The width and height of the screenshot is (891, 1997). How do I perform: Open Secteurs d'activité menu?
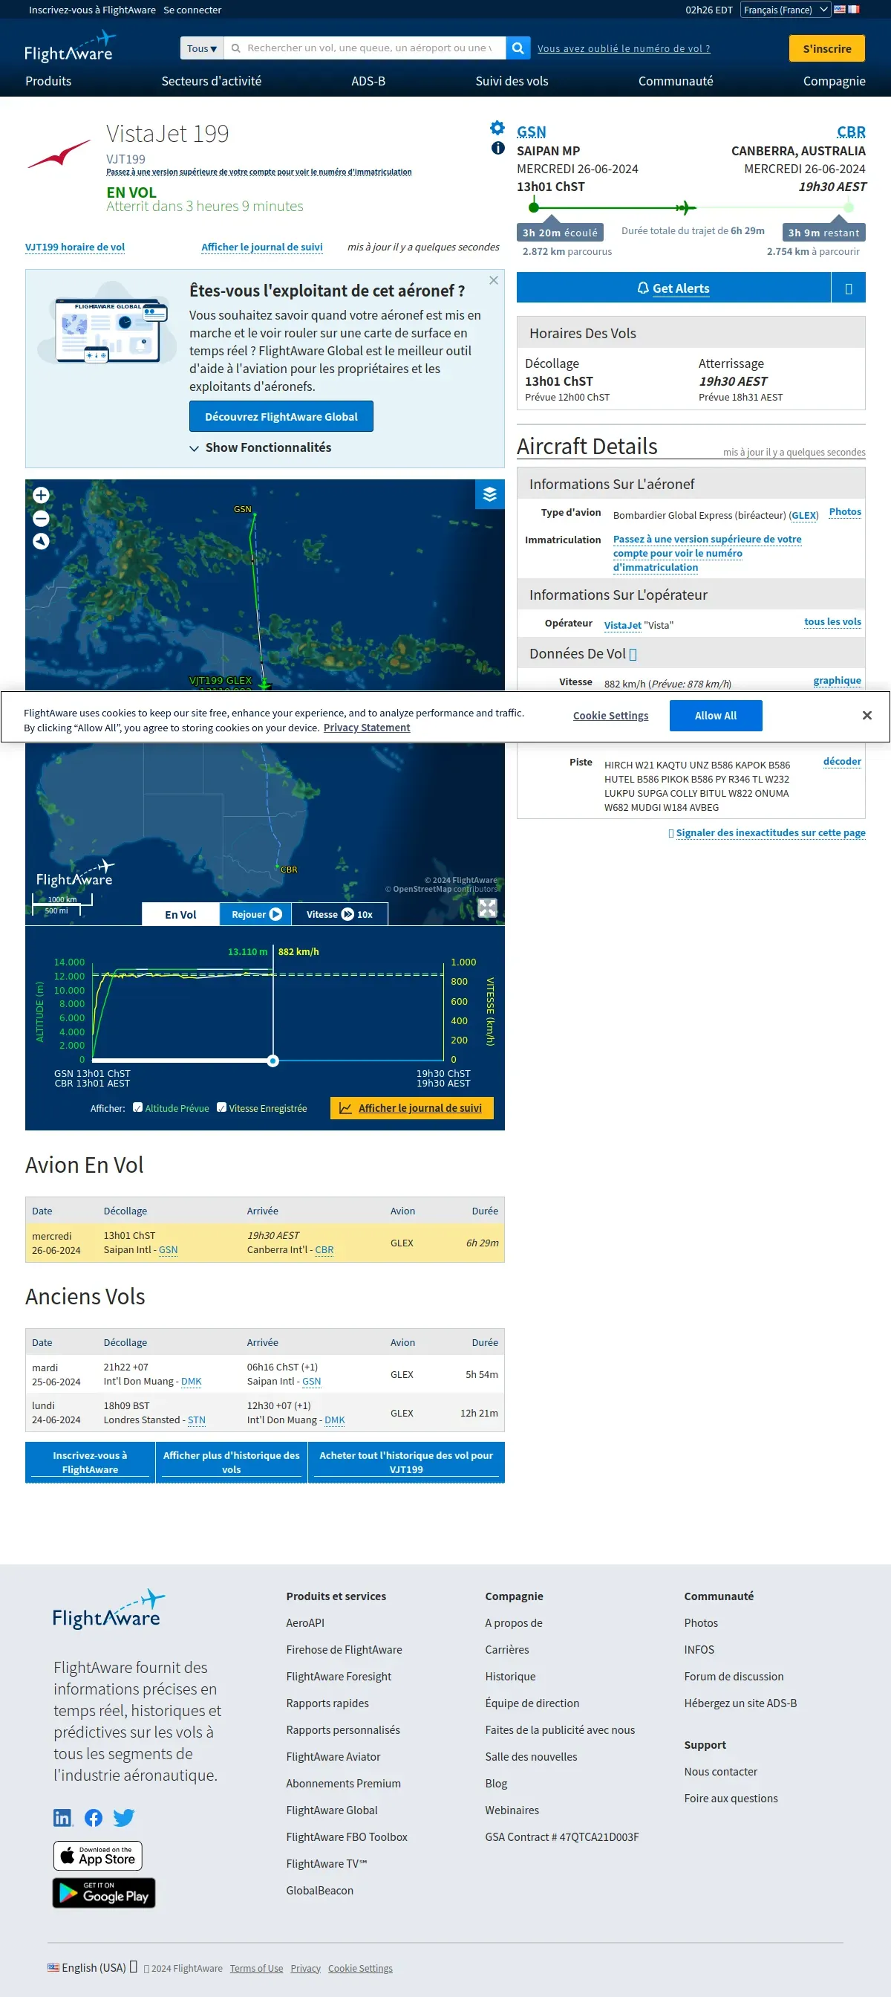click(211, 82)
